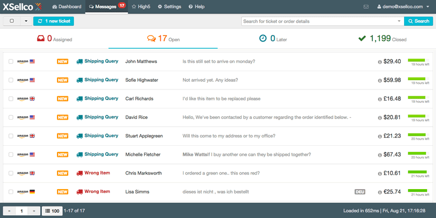Open the demo@xsellco.com account menu

point(404,7)
